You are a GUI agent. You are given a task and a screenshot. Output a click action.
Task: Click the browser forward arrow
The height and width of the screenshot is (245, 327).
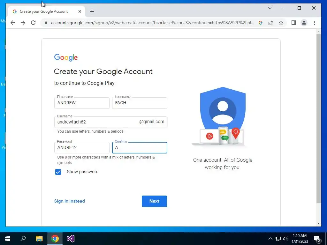click(23, 23)
